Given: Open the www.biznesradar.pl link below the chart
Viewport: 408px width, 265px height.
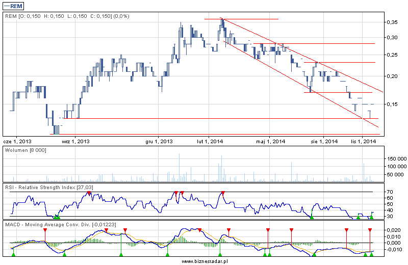Looking at the screenshot, I should 205,261.
